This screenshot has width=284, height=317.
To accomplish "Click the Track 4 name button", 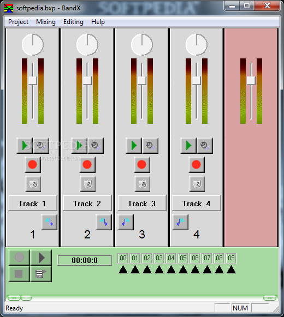I will [197, 203].
